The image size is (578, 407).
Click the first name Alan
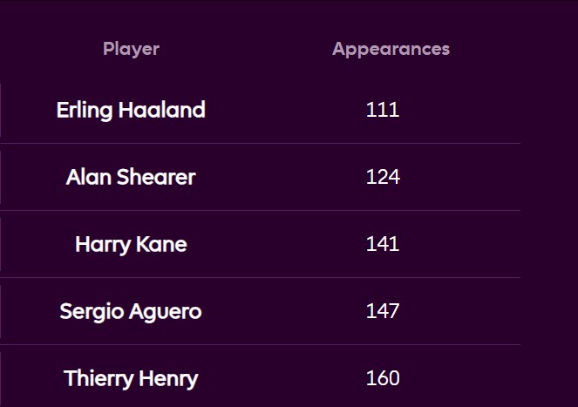pyautogui.click(x=86, y=177)
